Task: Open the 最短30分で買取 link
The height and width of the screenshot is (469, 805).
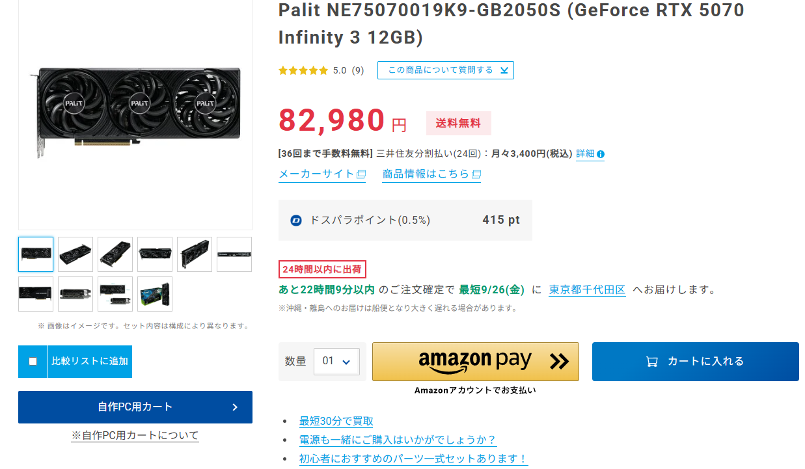Action: tap(336, 422)
